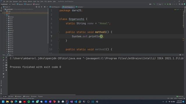Open the user account icon in toolbar
Viewport: 186px width, 104px height.
pyautogui.click(x=150, y=4)
